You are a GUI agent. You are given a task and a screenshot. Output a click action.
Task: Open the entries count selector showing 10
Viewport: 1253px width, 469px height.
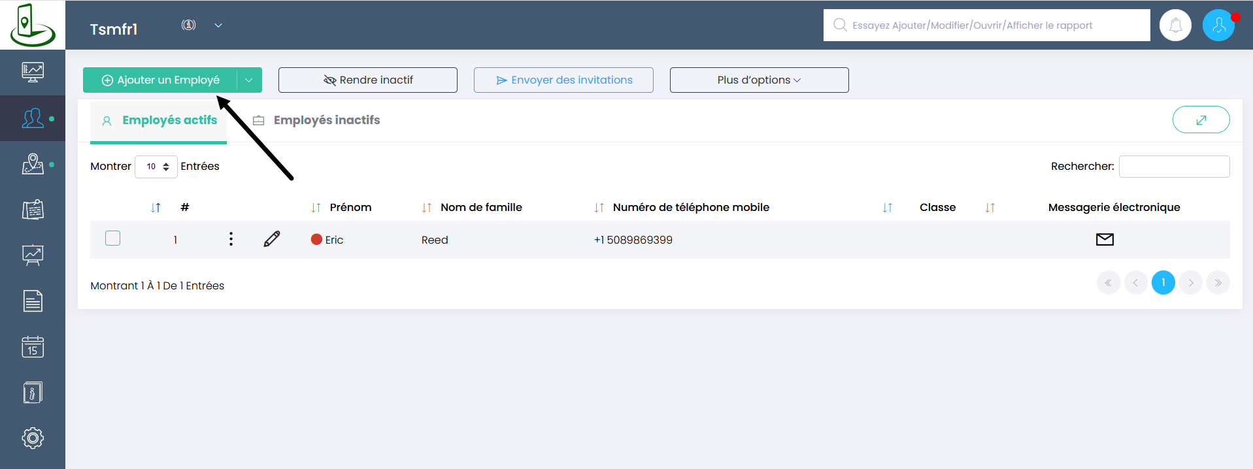click(156, 167)
